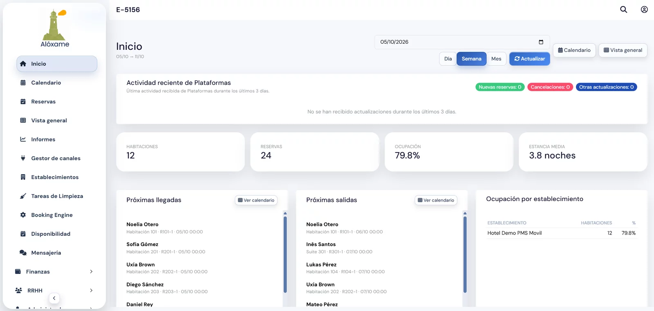Open the search magnifier icon
This screenshot has width=654, height=311.
point(623,9)
